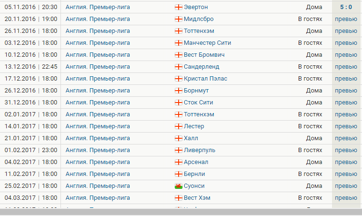Viewport: 362px width, 216px height.
Task: Select the Бернли team link
Action: pos(196,174)
